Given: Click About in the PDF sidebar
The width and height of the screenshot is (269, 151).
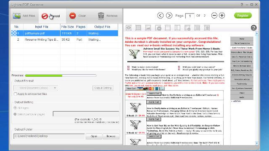Looking at the screenshot, I should (x=242, y=93).
